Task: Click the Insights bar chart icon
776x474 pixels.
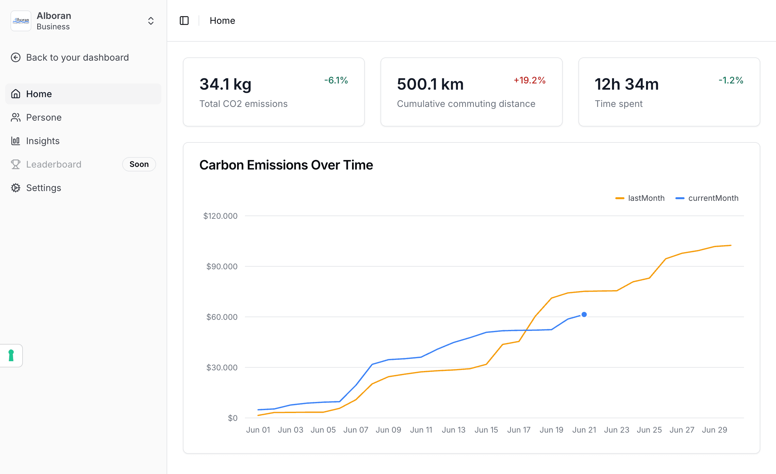Action: [x=16, y=141]
